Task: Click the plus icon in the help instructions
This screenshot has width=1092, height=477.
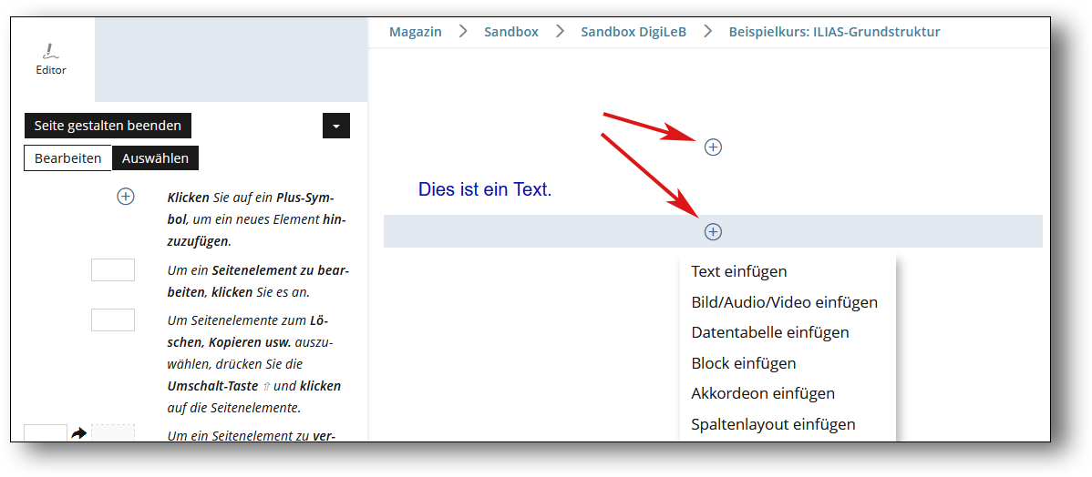Action: [126, 197]
